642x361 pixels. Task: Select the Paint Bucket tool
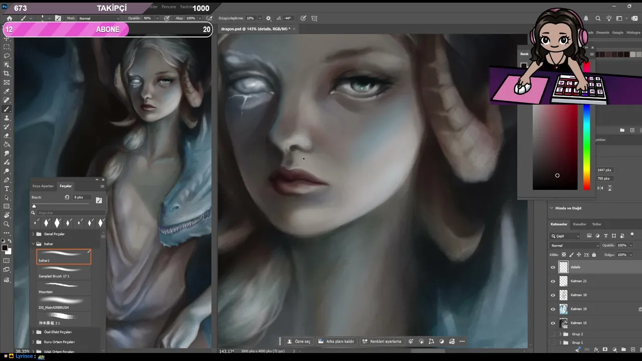[x=7, y=144]
